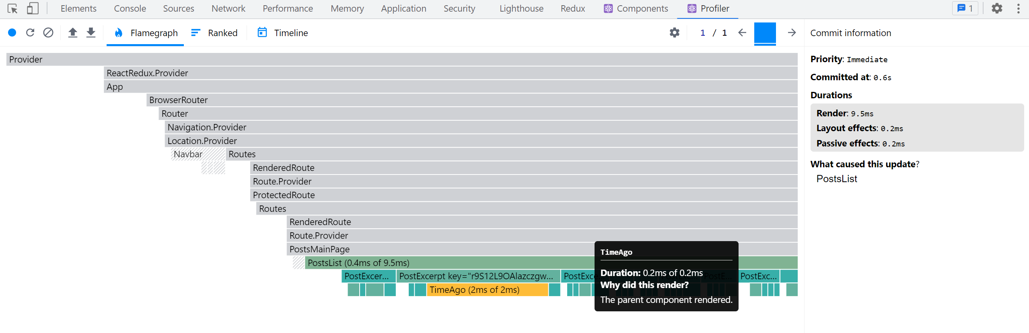Select the yellow TimeAgo flamegraph bar

[487, 290]
